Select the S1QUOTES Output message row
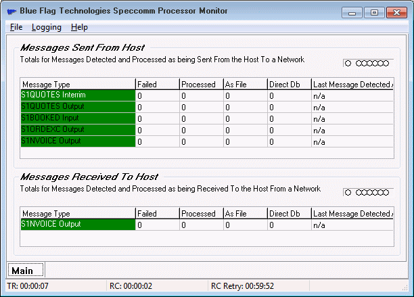This screenshot has width=414, height=297. pyautogui.click(x=77, y=107)
